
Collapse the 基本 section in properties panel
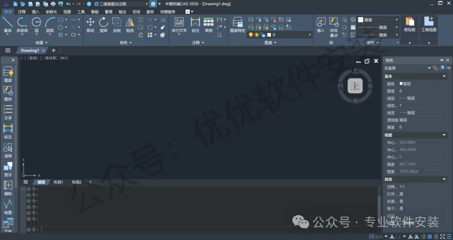pyautogui.click(x=444, y=76)
